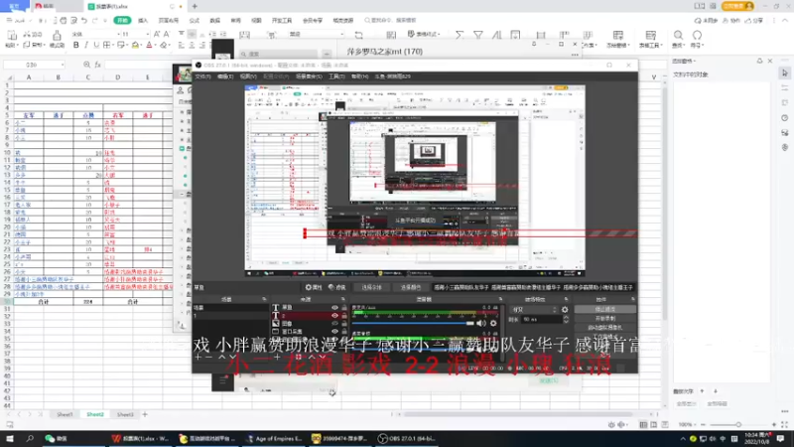Viewport: 794px width, 447px height.
Task: Switch to the Sheet3 worksheet tab
Action: click(x=125, y=414)
